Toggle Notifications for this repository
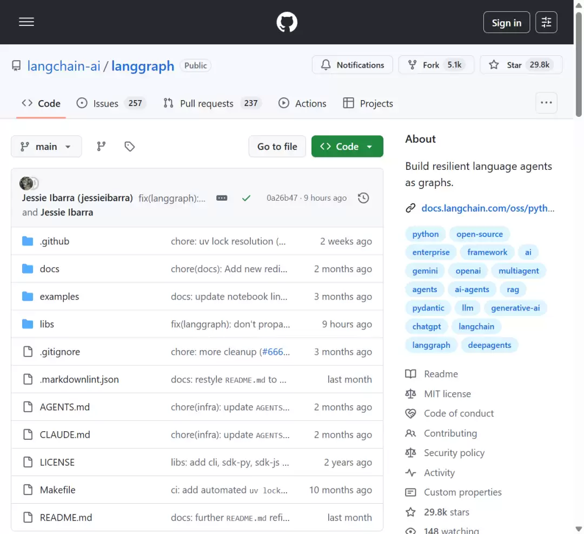The image size is (584, 534). pos(353,65)
